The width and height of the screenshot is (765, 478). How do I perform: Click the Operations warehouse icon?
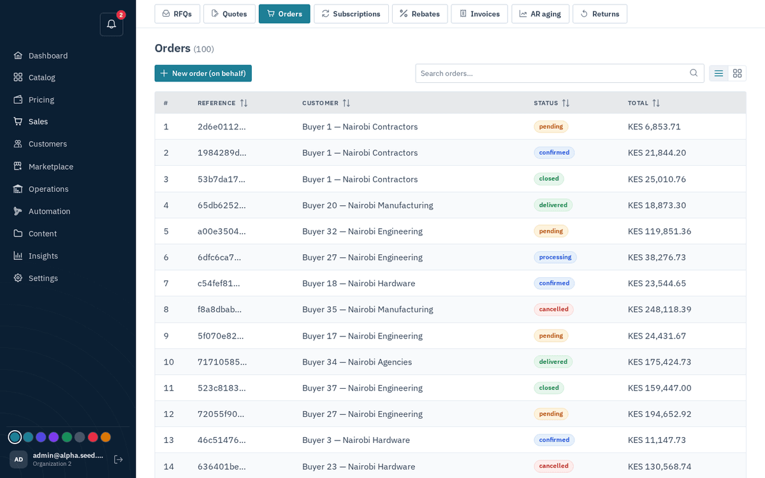(x=18, y=189)
